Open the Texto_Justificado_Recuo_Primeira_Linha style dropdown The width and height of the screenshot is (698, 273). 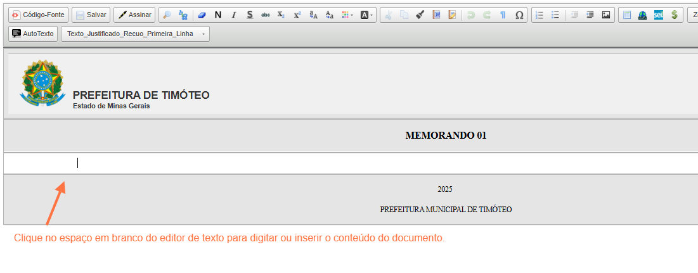click(135, 34)
